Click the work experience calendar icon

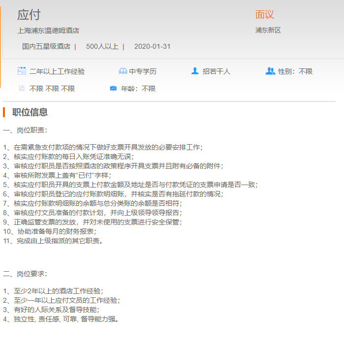tap(22, 71)
